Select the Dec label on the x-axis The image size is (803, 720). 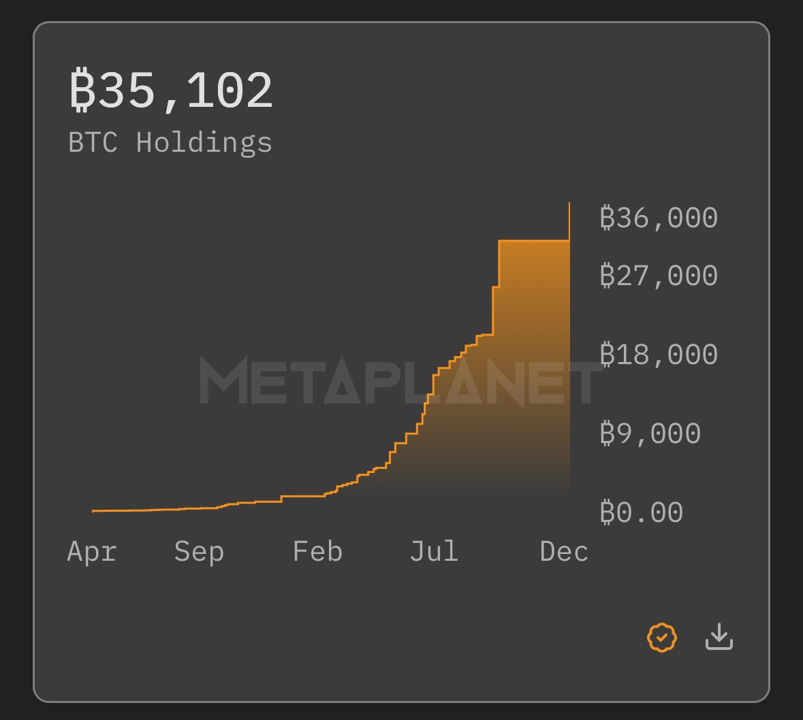pos(564,551)
